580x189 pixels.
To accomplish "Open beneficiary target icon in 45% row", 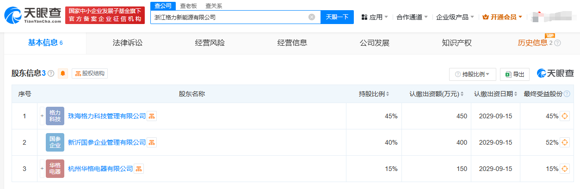I will click(565, 116).
